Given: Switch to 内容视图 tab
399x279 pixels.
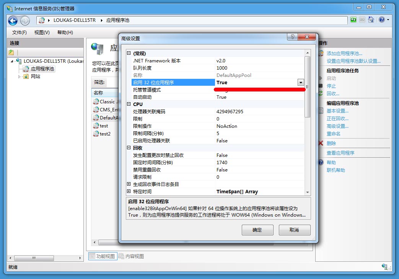Looking at the screenshot, I should [132, 256].
